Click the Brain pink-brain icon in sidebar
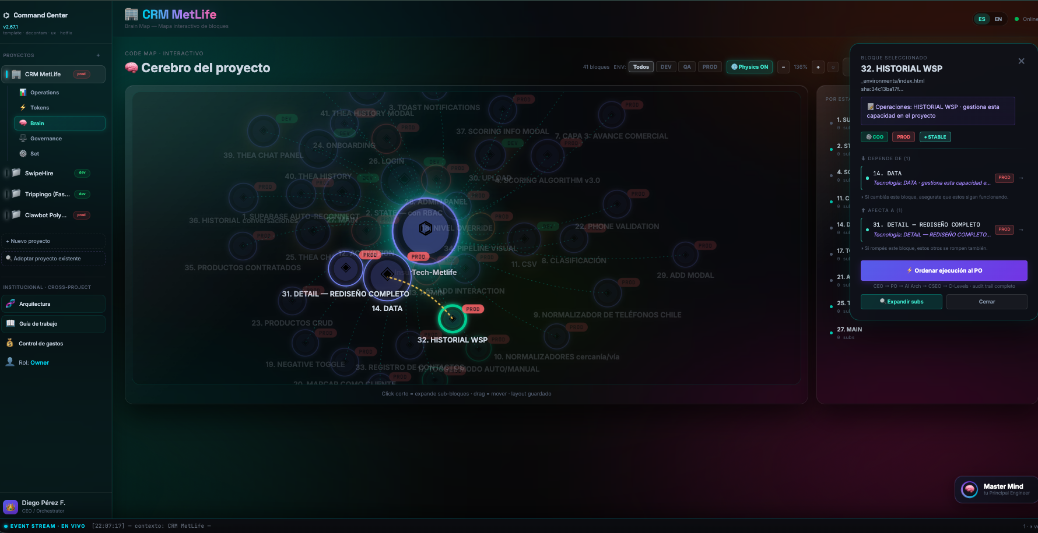This screenshot has width=1038, height=533. coord(23,123)
